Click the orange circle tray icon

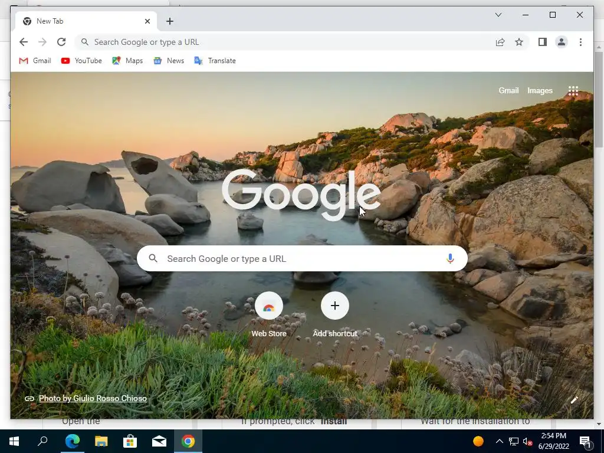click(478, 441)
